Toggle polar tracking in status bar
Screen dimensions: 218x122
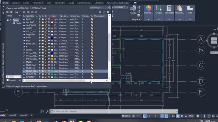(149, 116)
